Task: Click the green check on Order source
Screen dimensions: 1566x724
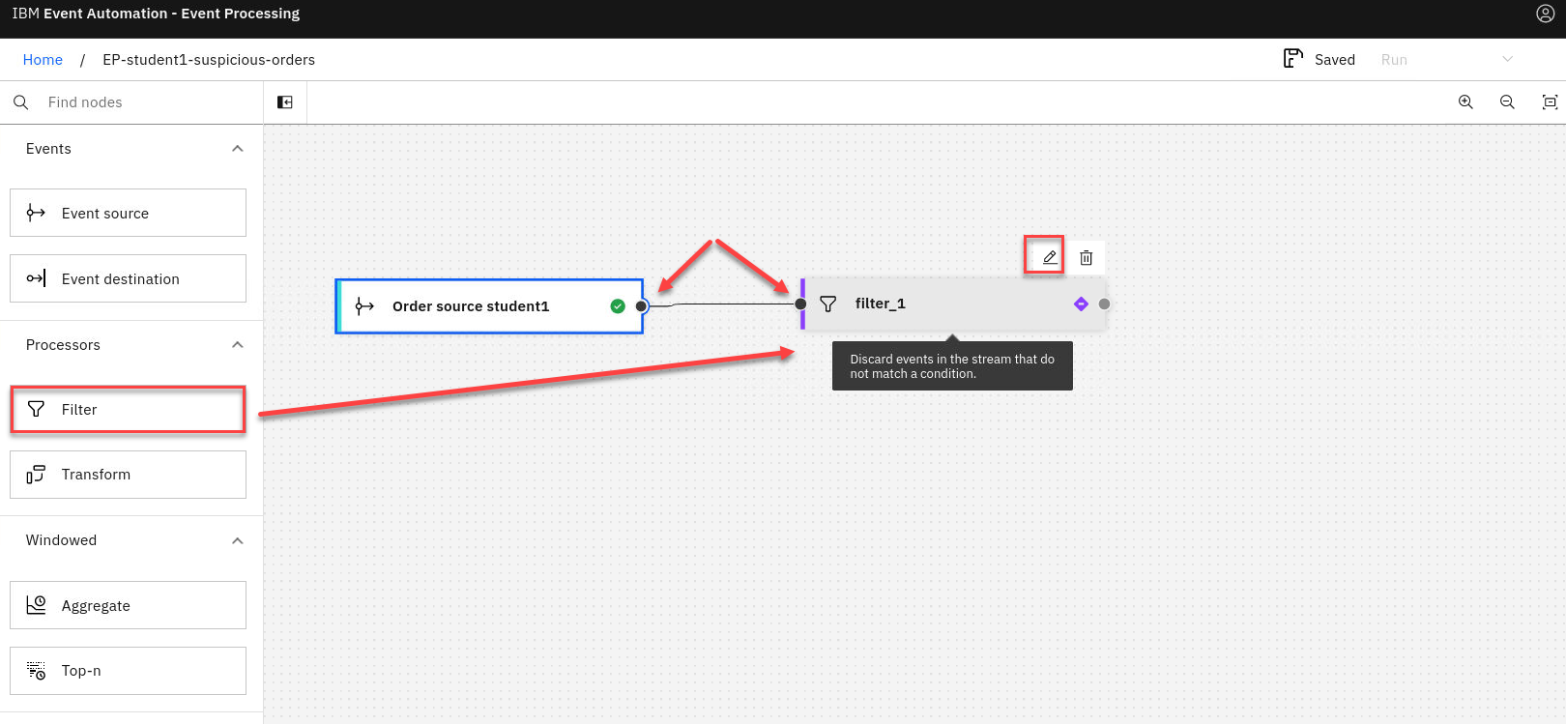Action: (x=618, y=306)
